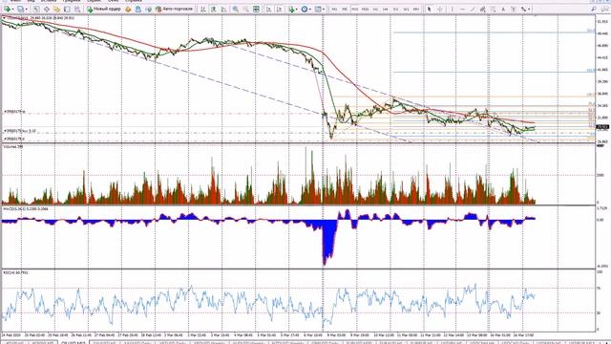Expand the indicators dropdown arrow
This screenshot has width=611, height=344.
click(297, 9)
